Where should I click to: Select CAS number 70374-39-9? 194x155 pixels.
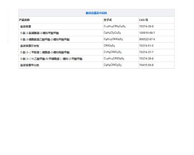[x=146, y=26]
